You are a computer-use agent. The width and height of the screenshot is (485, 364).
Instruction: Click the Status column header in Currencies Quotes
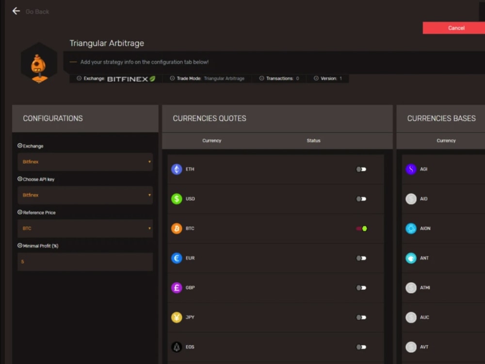[x=314, y=141]
